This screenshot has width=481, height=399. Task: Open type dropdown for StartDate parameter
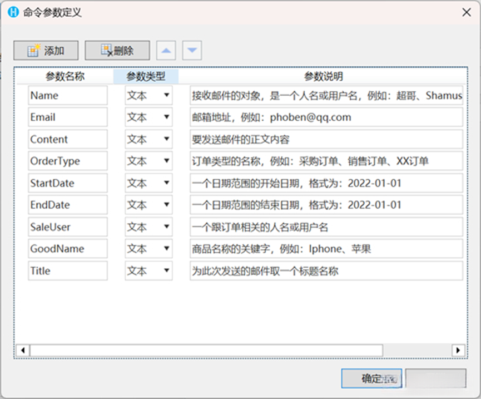click(149, 183)
